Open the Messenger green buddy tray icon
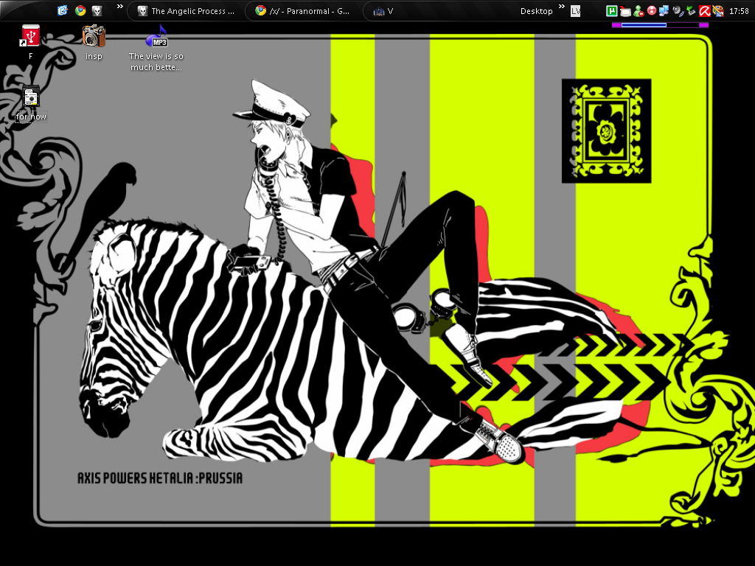The image size is (755, 566). tap(639, 10)
